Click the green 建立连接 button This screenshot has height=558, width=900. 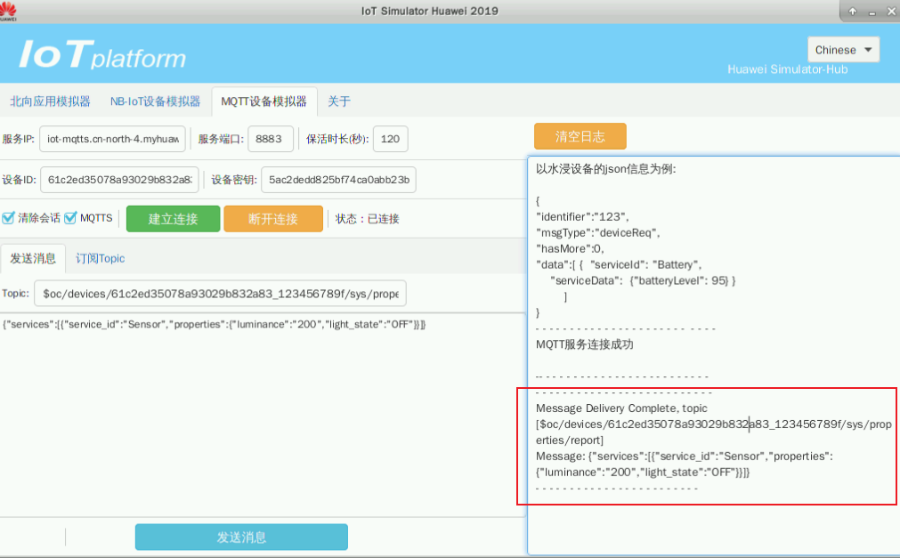[x=173, y=219]
